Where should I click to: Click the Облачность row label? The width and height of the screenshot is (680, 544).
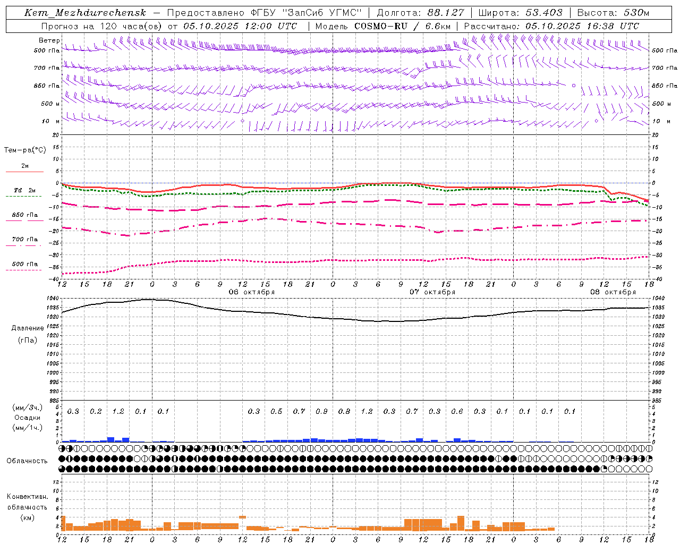click(27, 461)
